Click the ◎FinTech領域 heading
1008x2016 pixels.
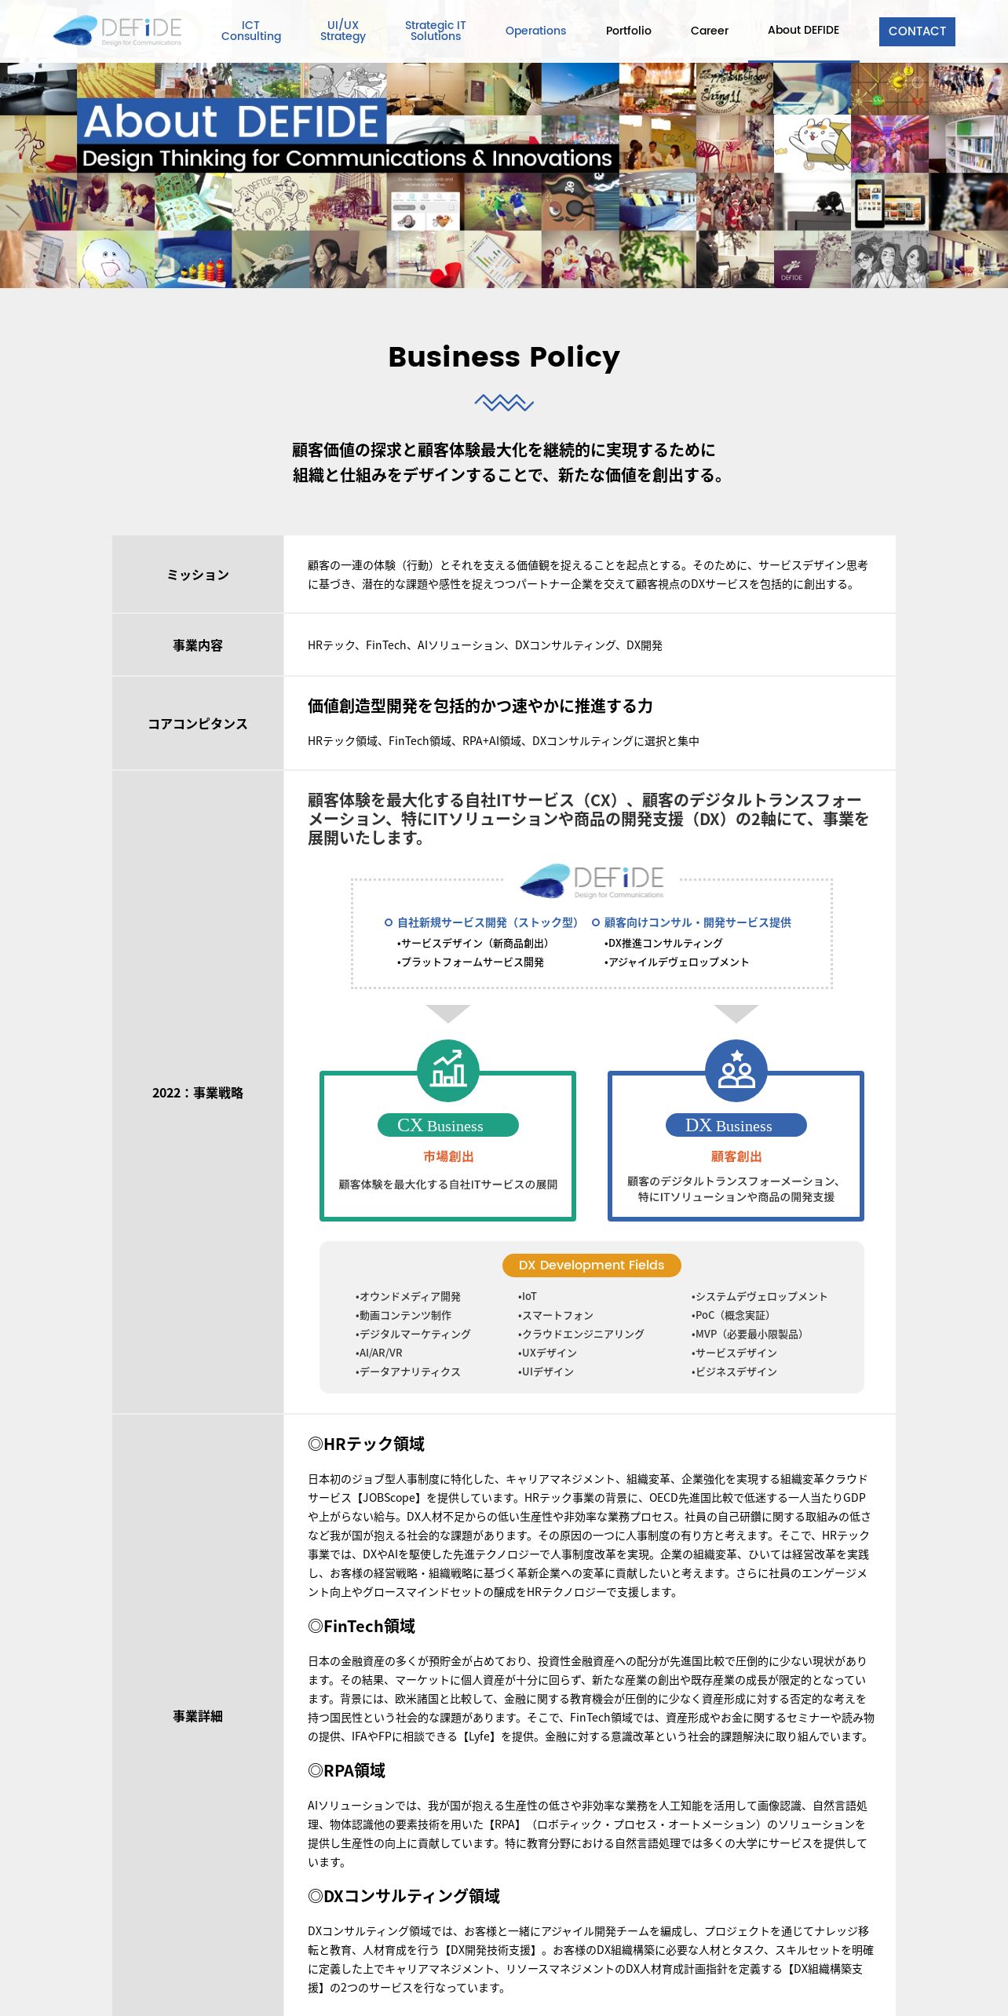coord(361,1626)
